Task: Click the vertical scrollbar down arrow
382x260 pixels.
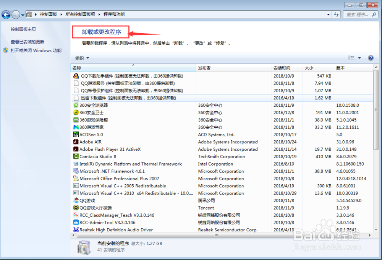Action: [376, 229]
